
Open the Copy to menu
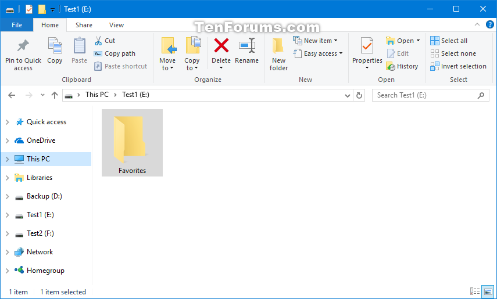[x=192, y=54]
